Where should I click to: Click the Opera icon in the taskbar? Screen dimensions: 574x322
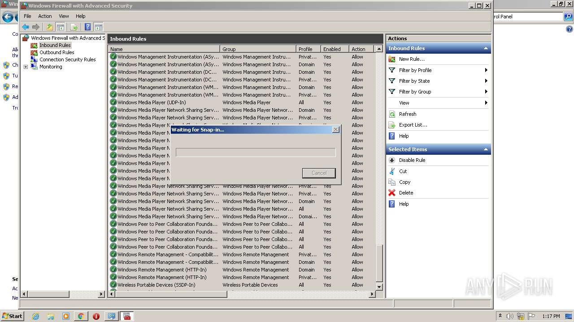pyautogui.click(x=96, y=316)
